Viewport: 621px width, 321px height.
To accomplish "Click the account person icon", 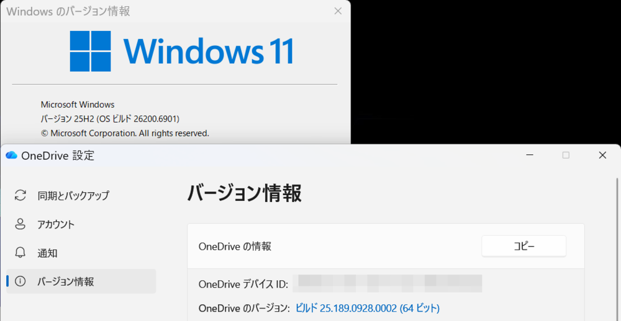I will coord(20,224).
